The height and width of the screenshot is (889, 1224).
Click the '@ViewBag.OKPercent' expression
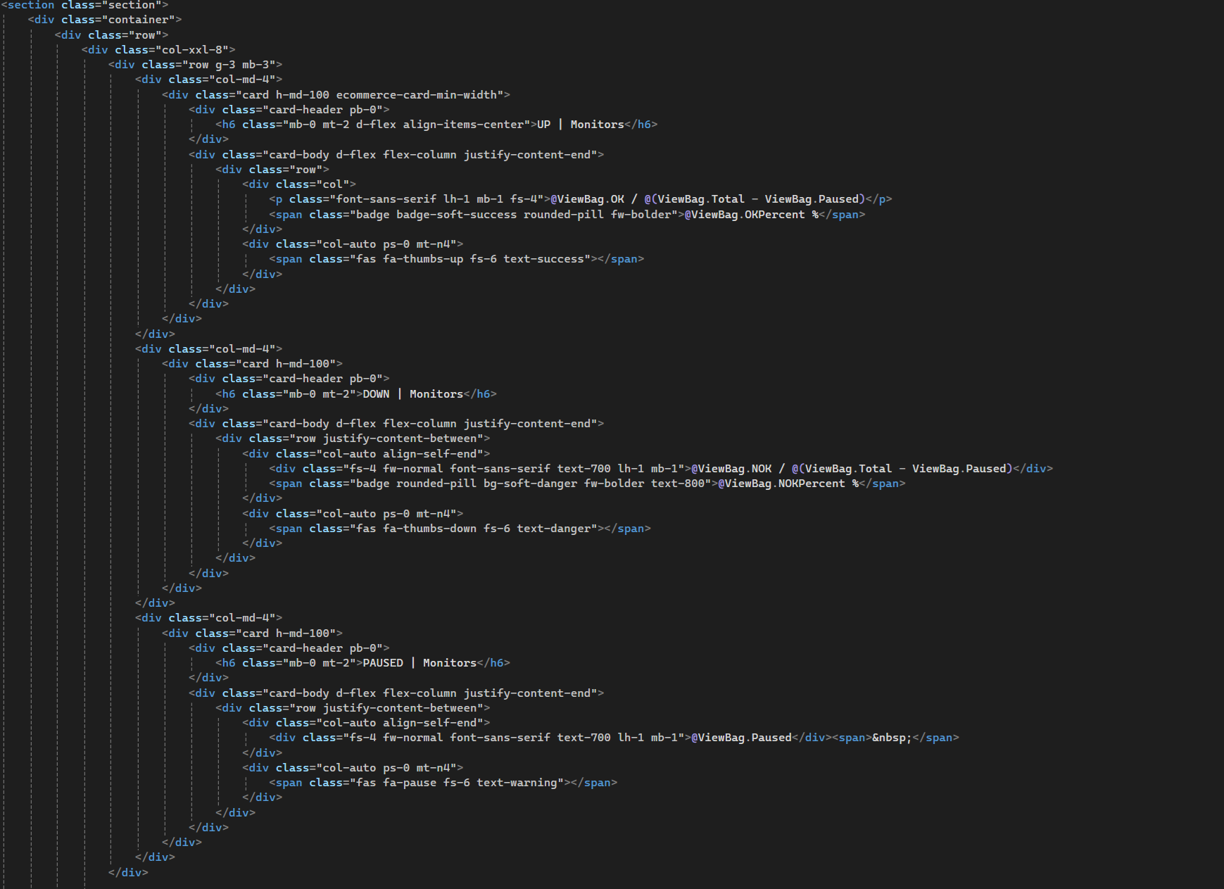pyautogui.click(x=744, y=215)
